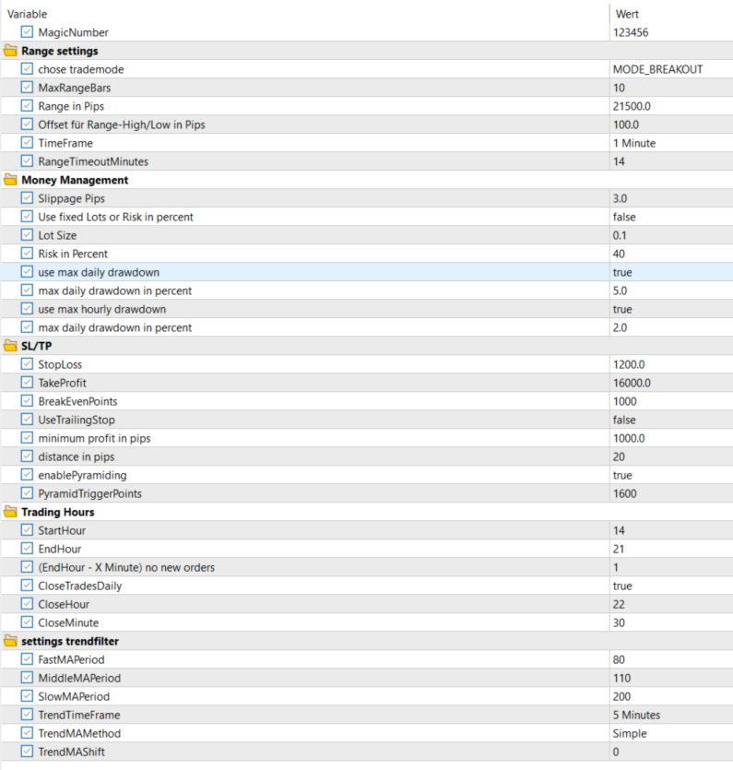Click the use max hourly drawdown label
733x770 pixels.
102,309
